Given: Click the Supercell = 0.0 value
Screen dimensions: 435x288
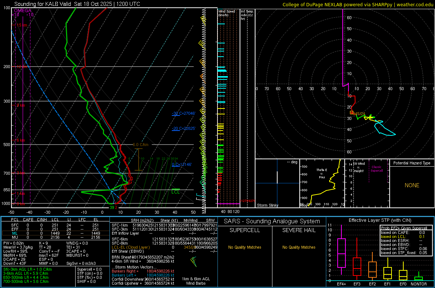Looking at the screenshot, I should pyautogui.click(x=89, y=269).
